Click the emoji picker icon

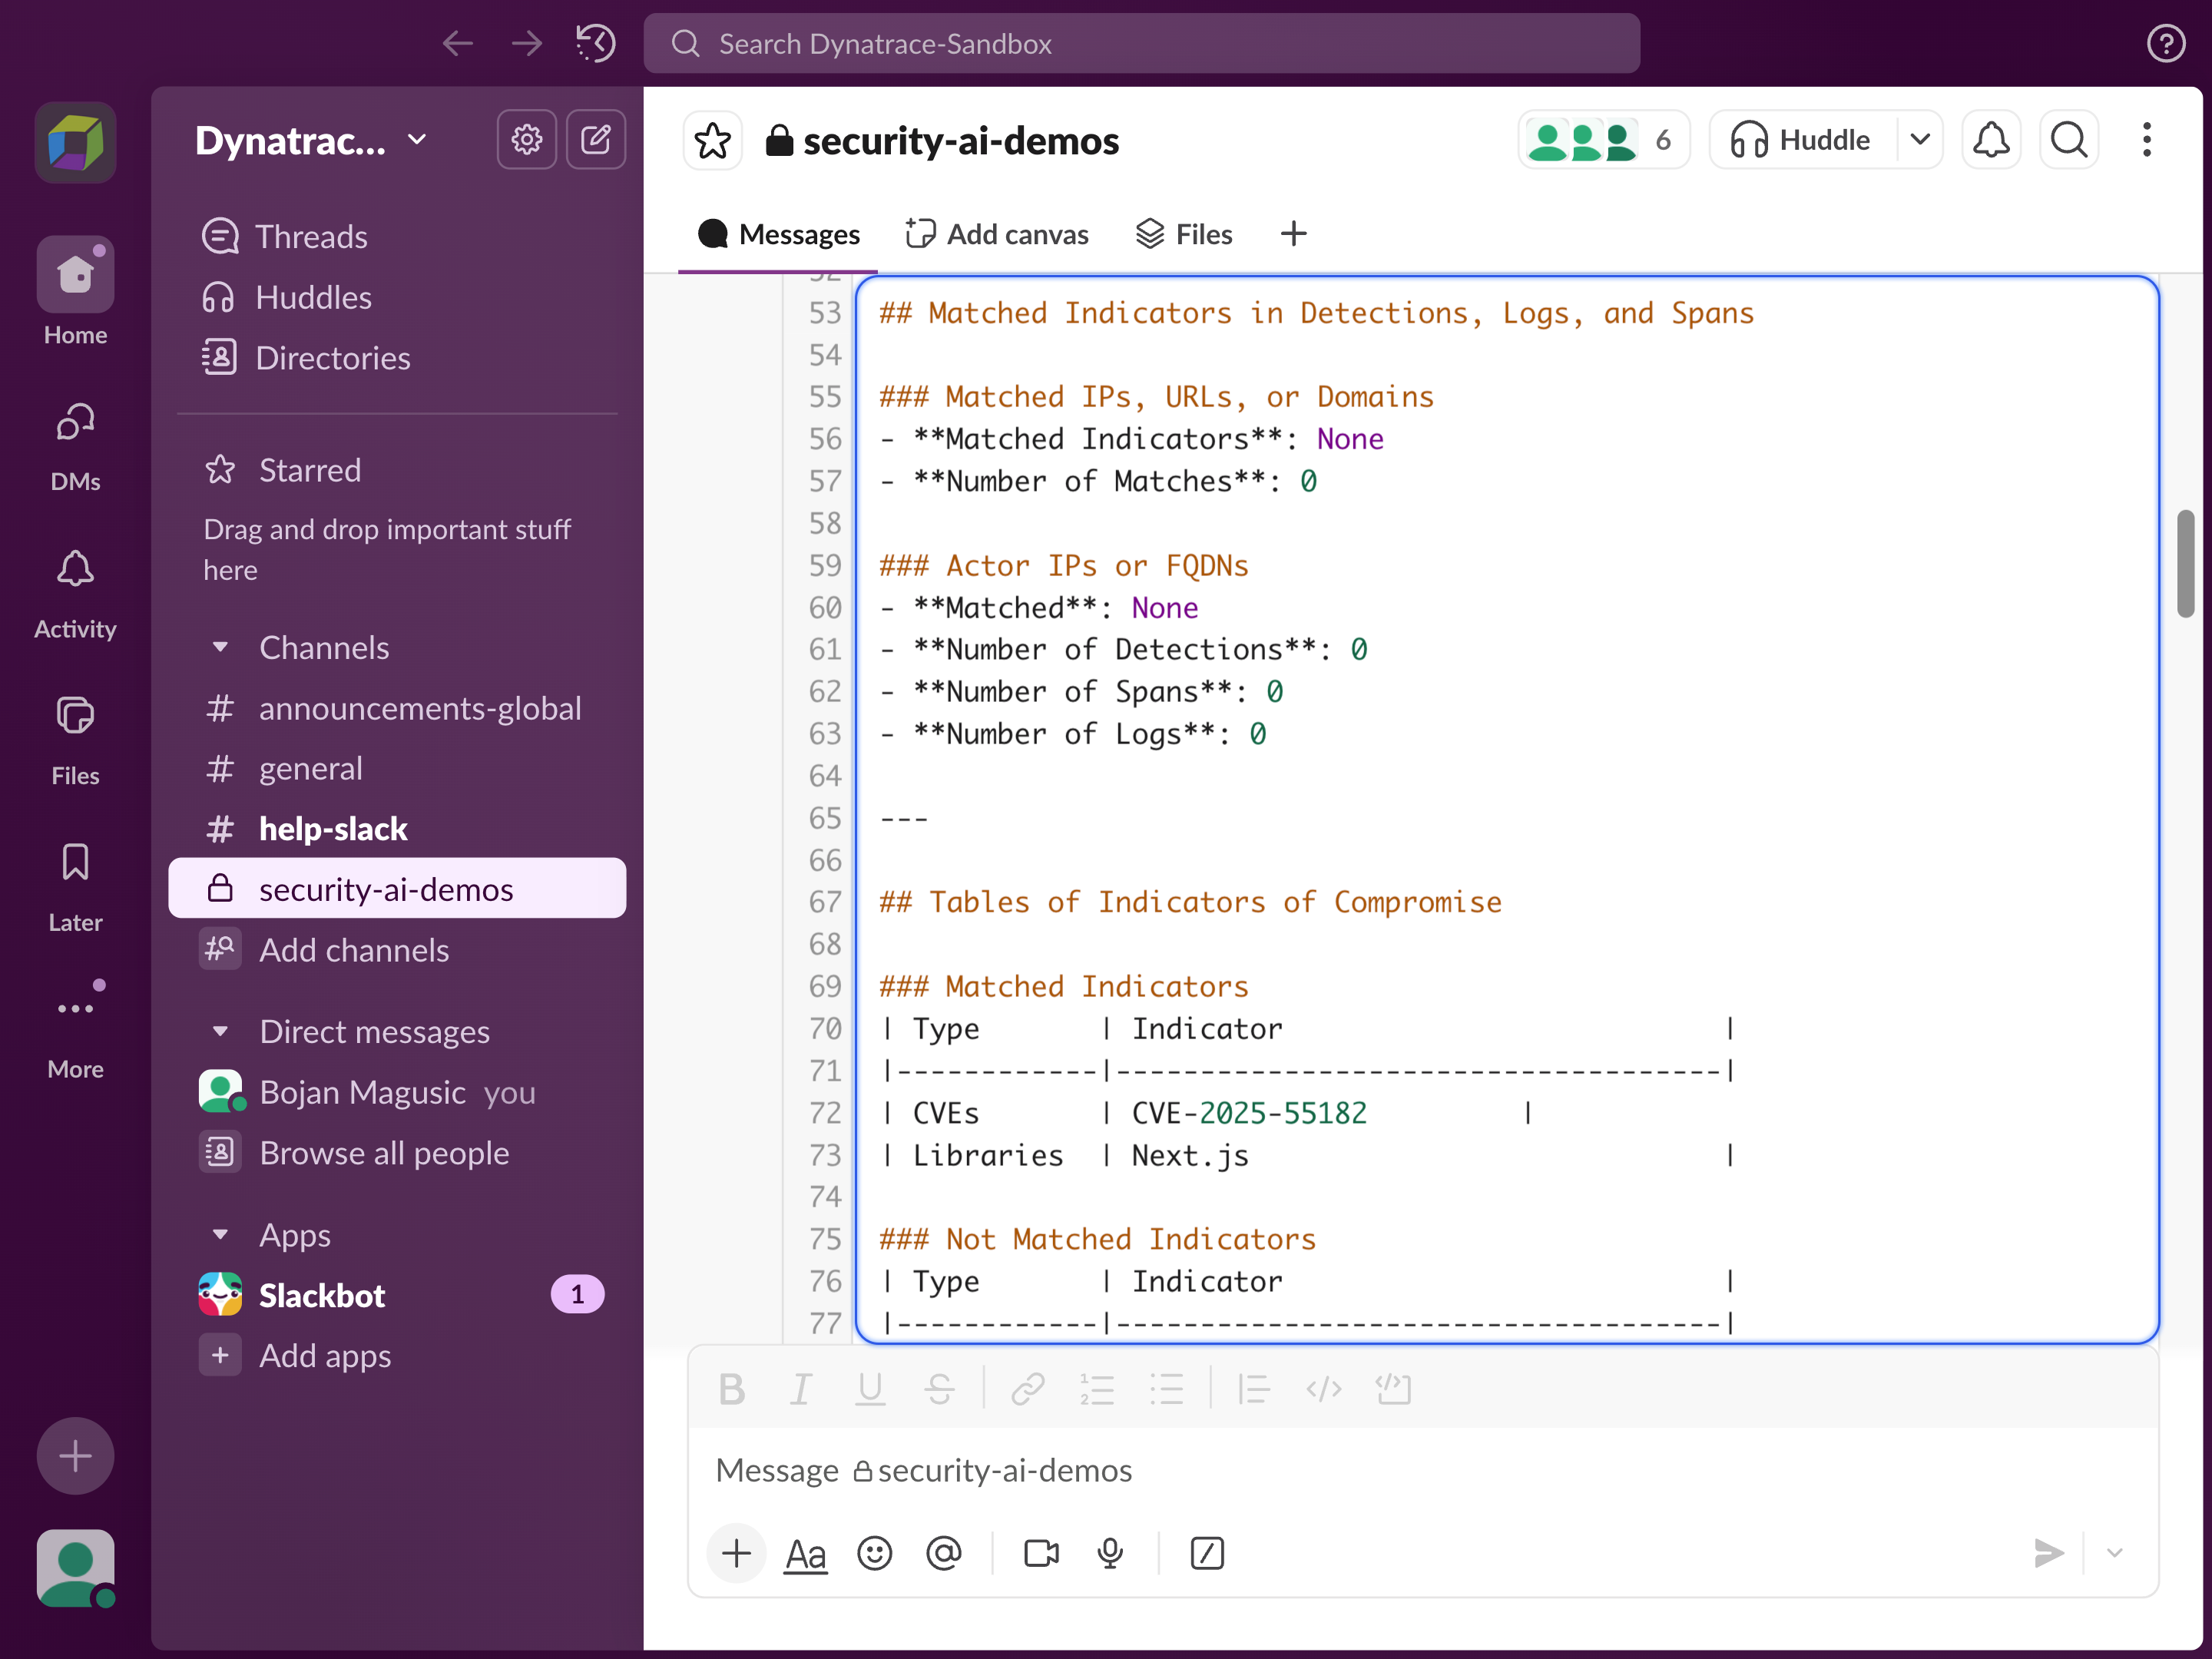874,1553
